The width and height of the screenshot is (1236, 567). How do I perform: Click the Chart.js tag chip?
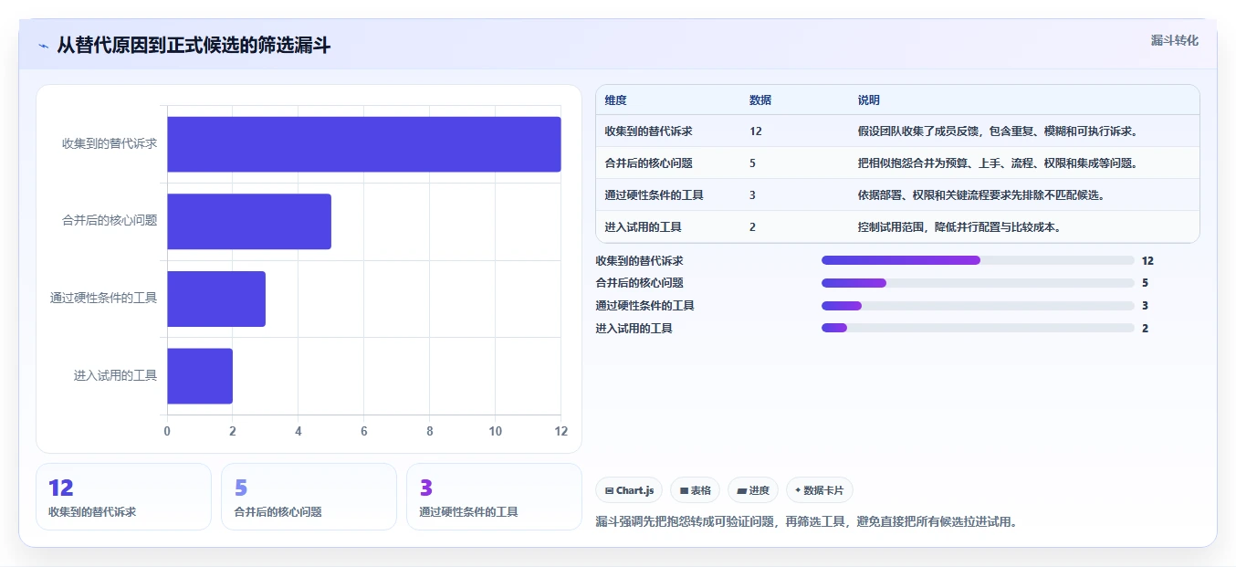pos(629,490)
